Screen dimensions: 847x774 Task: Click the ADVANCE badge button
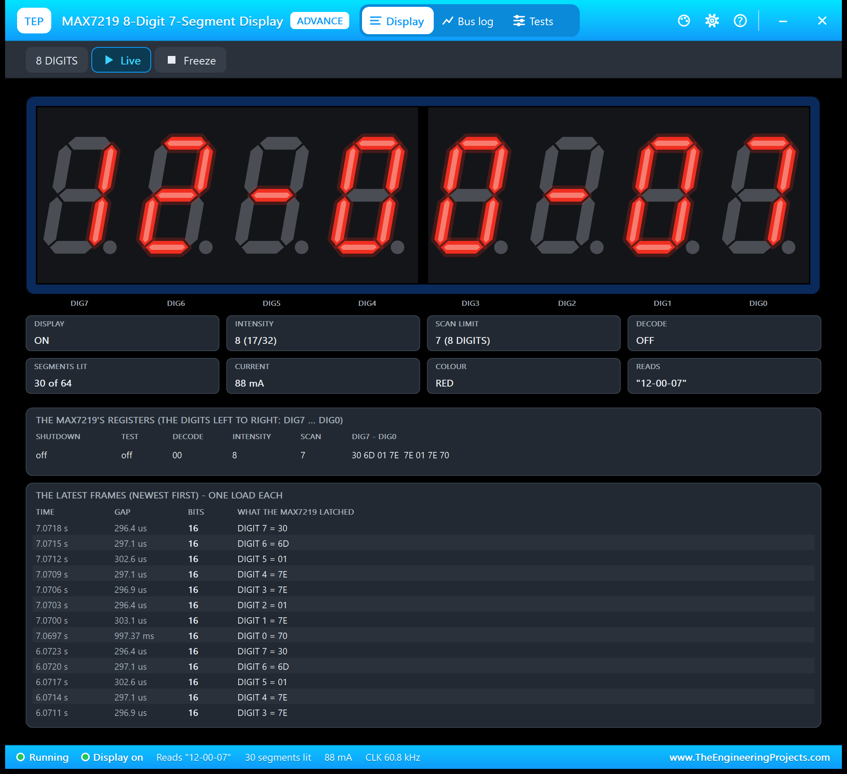pyautogui.click(x=320, y=21)
